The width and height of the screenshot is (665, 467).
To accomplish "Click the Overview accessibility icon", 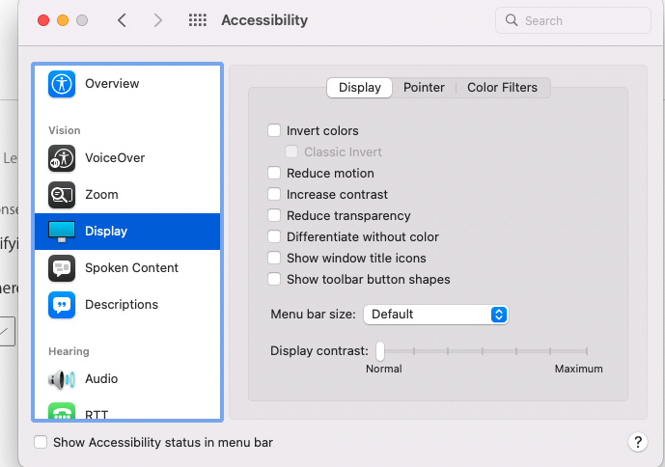I will click(x=62, y=84).
